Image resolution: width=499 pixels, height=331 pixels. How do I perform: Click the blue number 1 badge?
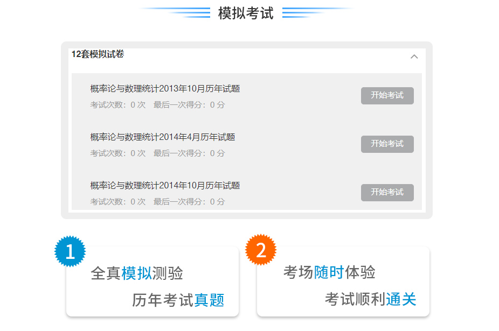tap(70, 251)
